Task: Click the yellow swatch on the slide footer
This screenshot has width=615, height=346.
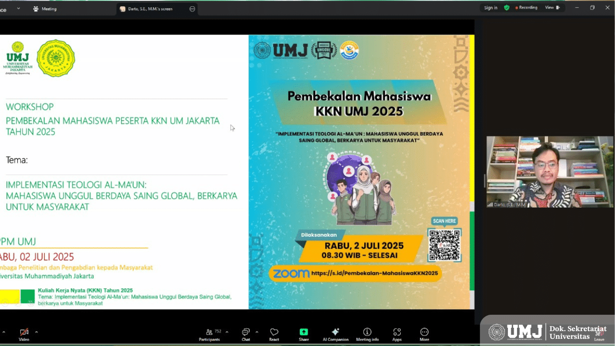Action: point(10,296)
